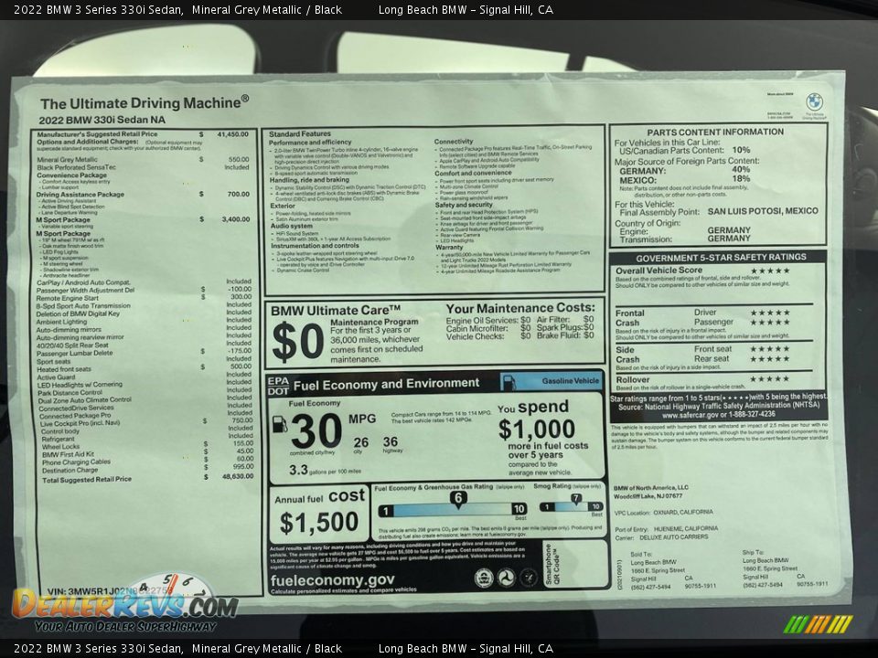Click "BMW of North America, LLC" text
The width and height of the screenshot is (878, 658).
pyautogui.click(x=650, y=488)
